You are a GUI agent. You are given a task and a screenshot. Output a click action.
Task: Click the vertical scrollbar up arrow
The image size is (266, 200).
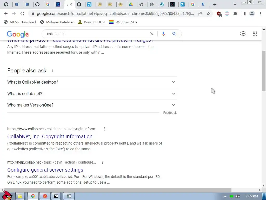pos(264,29)
